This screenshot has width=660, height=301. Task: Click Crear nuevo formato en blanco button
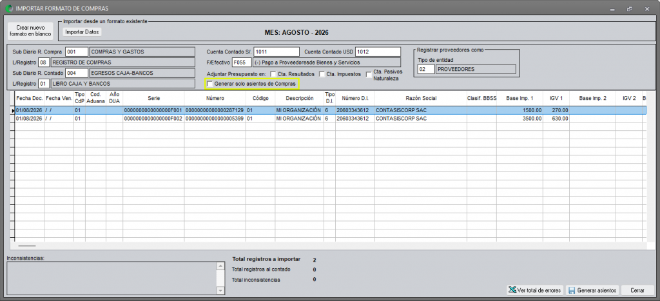click(x=30, y=31)
